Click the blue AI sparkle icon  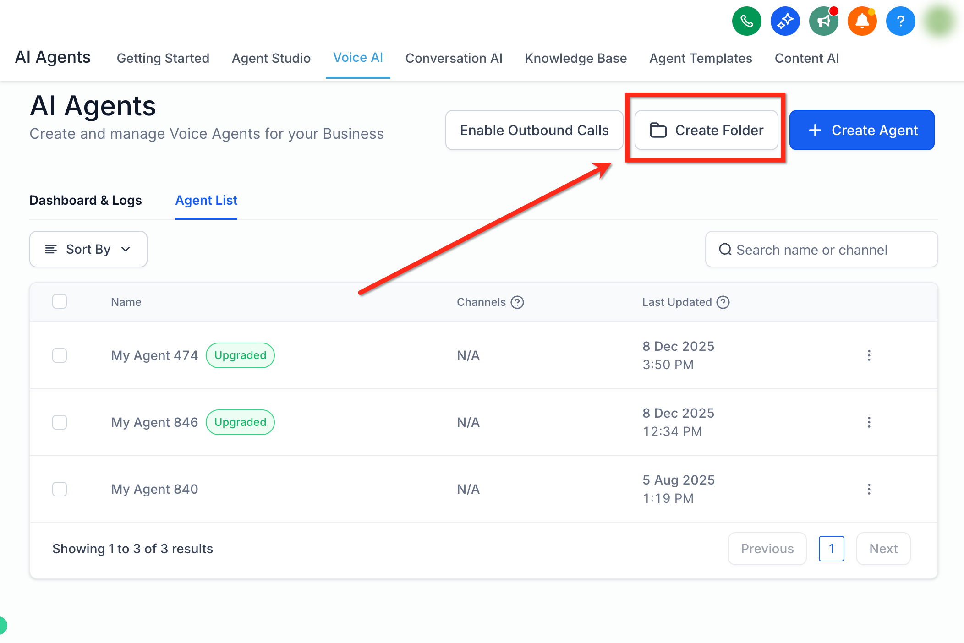click(785, 21)
